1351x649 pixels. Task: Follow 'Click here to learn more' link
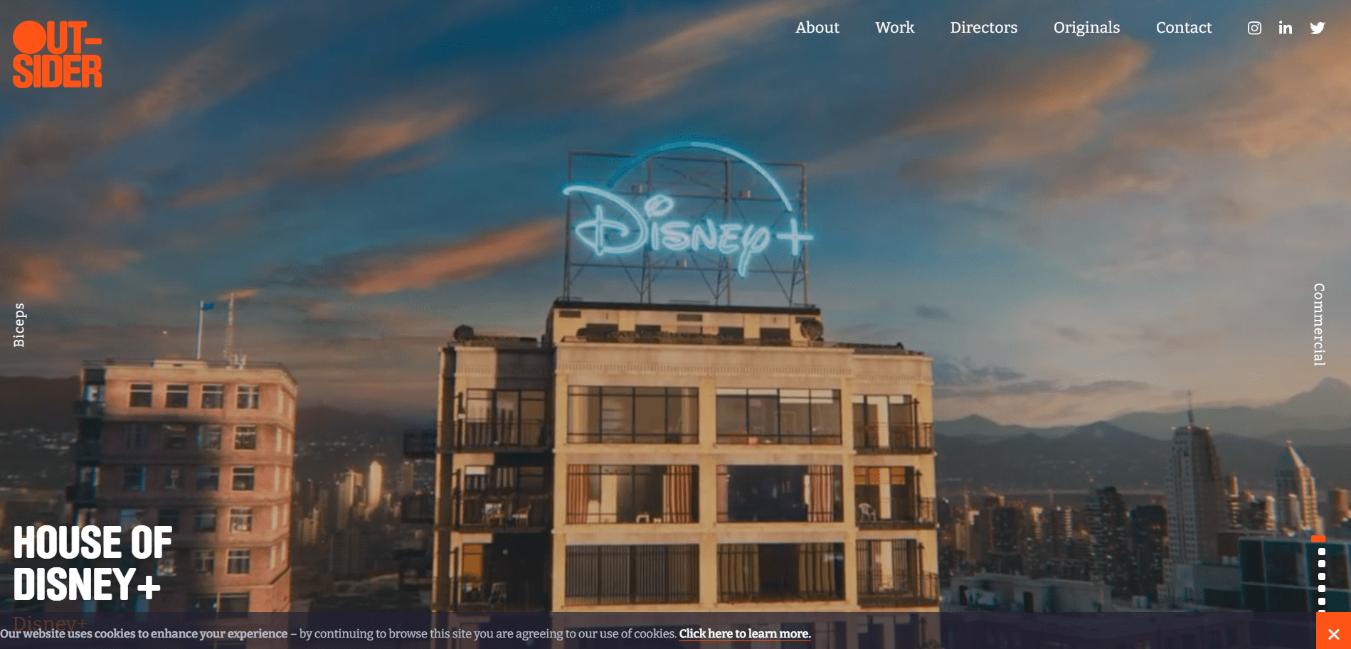point(745,633)
